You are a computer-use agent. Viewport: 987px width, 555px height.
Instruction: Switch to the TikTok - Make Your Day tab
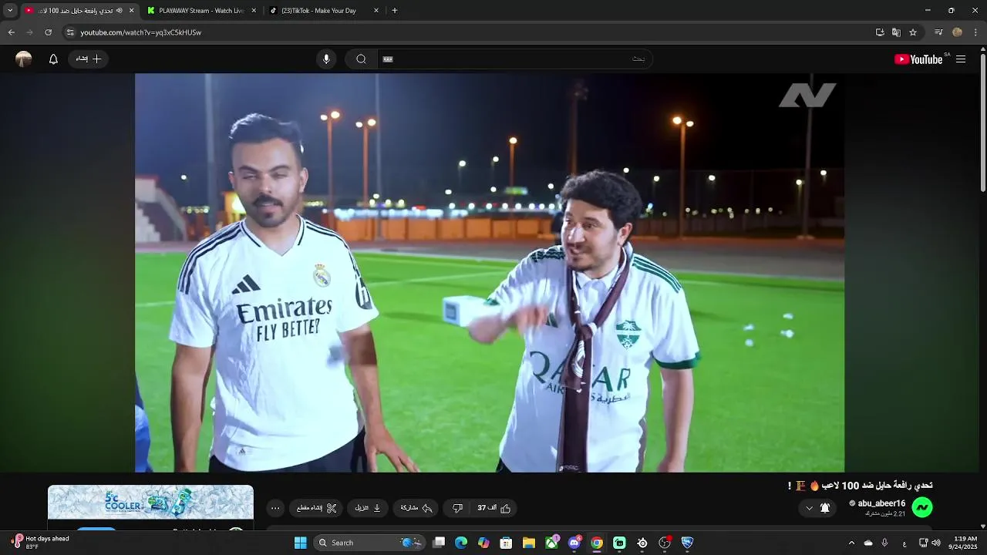[x=324, y=11]
